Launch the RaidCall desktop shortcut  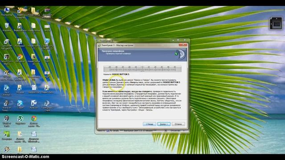pyautogui.click(x=34, y=105)
